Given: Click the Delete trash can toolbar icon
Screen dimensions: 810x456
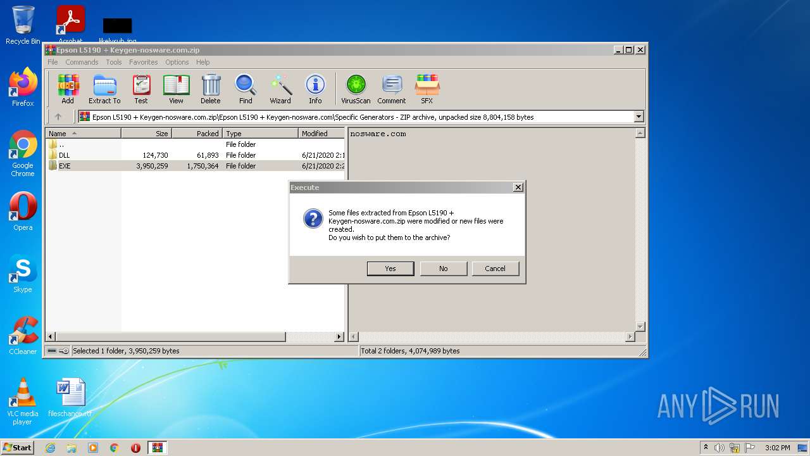Looking at the screenshot, I should click(211, 89).
